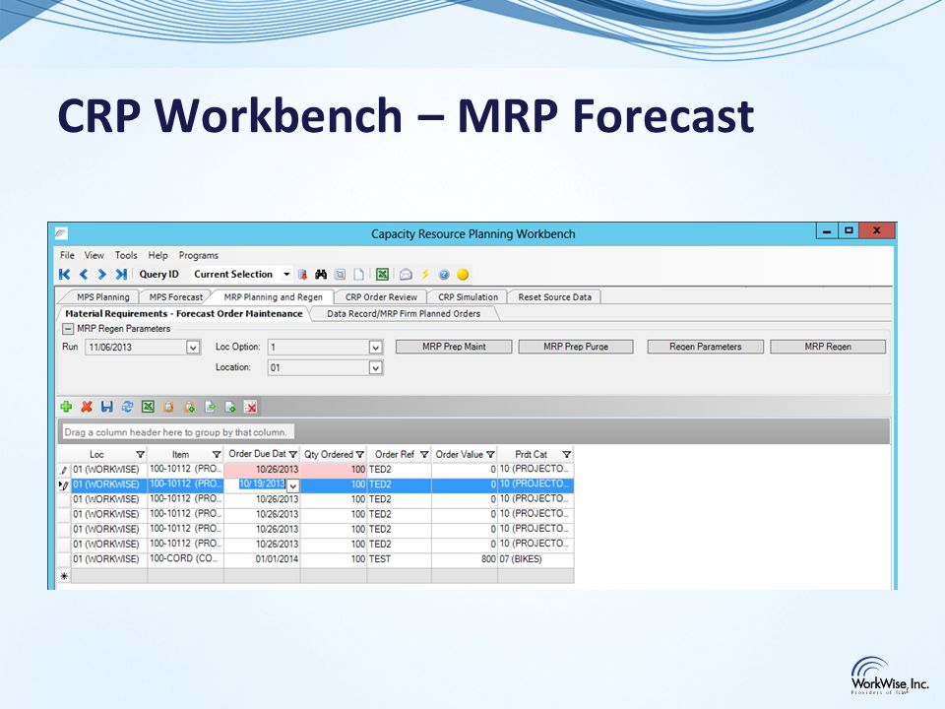945x709 pixels.
Task: Click the lightning bolt icon
Action: [x=425, y=275]
